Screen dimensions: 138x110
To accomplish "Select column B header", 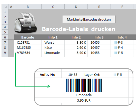I will [x=28, y=7].
